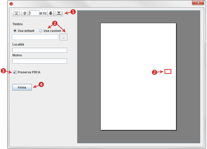Click the red number 3 callout badge

point(3,71)
